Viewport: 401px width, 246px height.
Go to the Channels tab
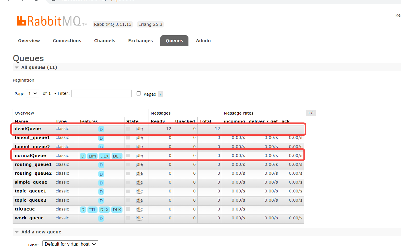(105, 41)
